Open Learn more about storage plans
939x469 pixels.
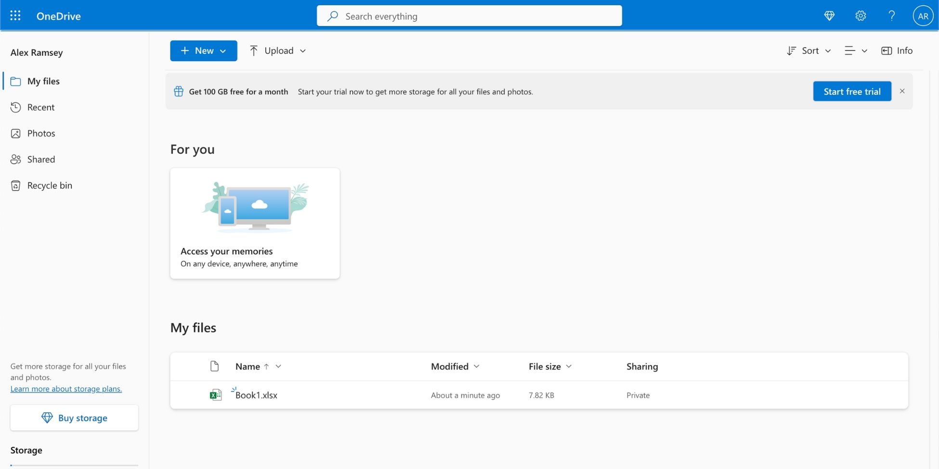click(x=66, y=388)
